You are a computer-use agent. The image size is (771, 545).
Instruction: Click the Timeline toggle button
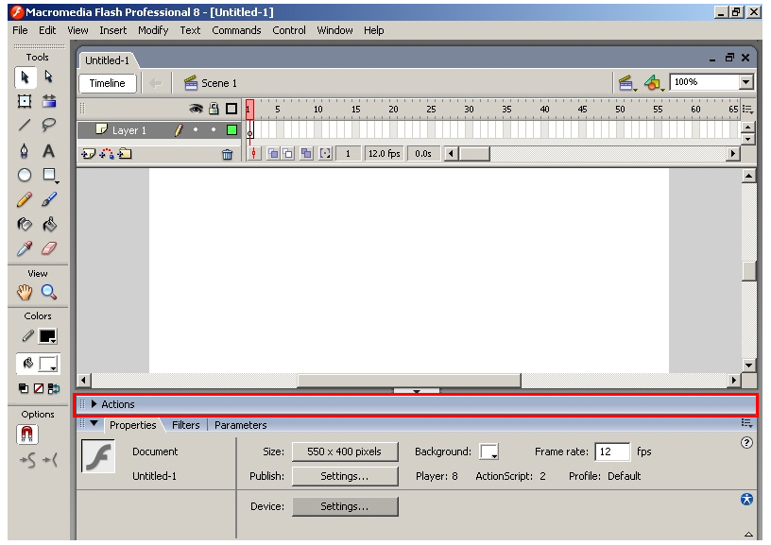pos(107,83)
